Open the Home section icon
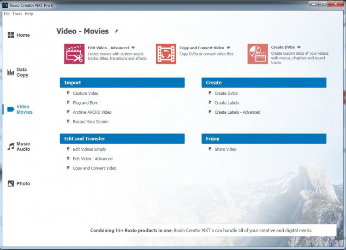The image size is (346, 250). tap(11, 35)
